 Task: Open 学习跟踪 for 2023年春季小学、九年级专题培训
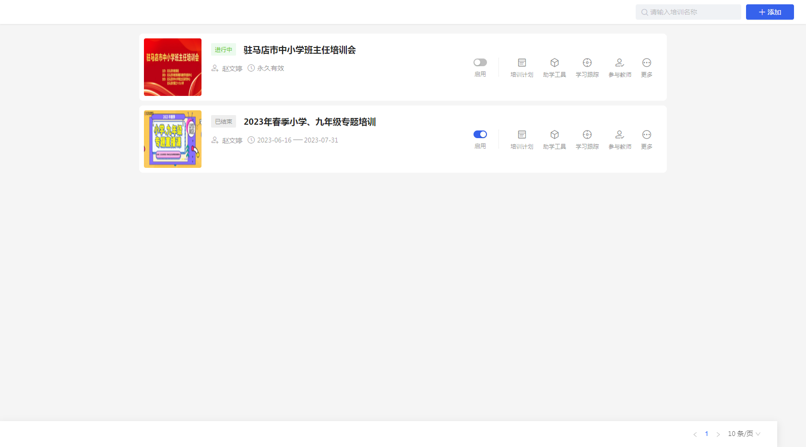587,140
